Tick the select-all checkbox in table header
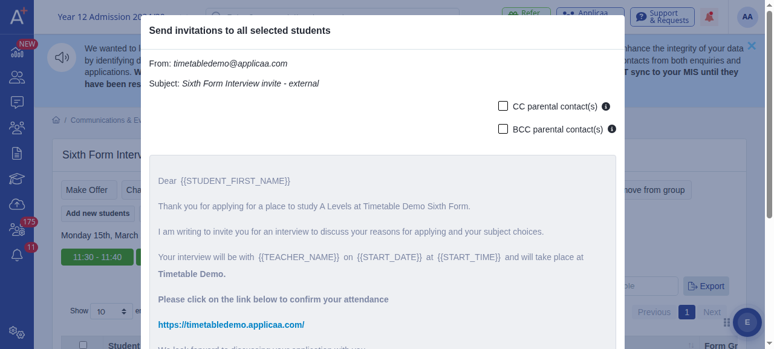Image resolution: width=774 pixels, height=349 pixels. [83, 345]
